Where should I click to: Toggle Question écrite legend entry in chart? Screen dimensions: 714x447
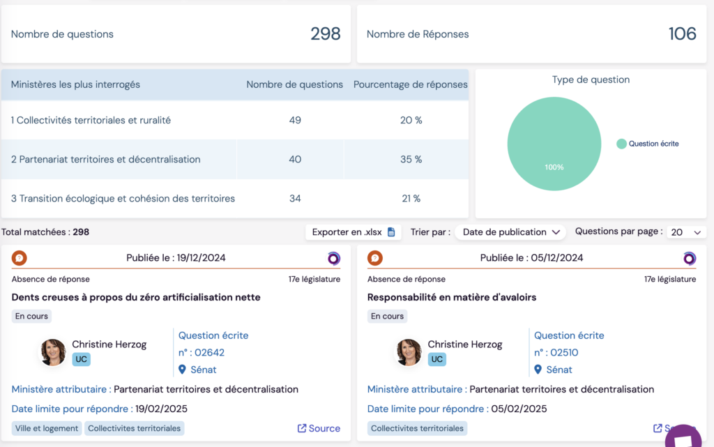click(647, 144)
